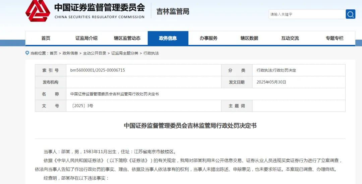362x184 pixels.
Task: Click the 分类 table label
Action: [x=237, y=70]
